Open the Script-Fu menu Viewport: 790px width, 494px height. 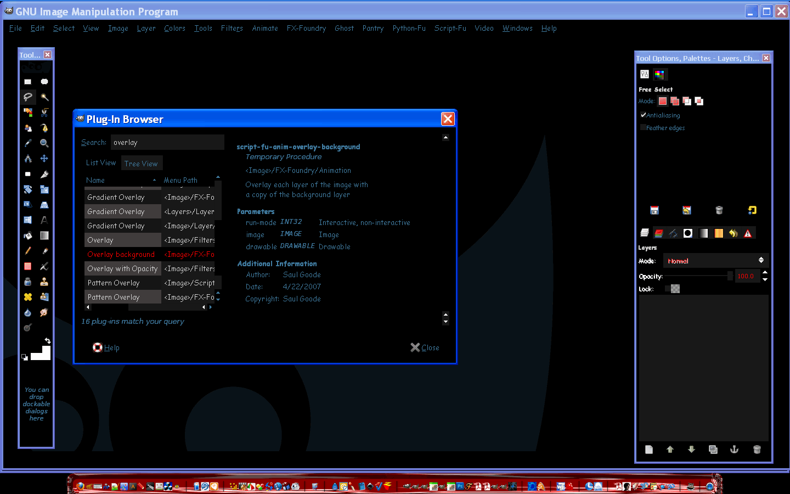tap(450, 29)
